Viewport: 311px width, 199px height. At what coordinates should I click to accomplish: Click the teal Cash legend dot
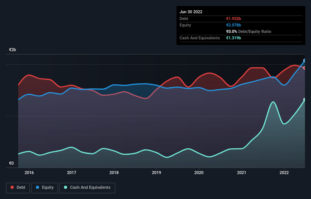66,187
